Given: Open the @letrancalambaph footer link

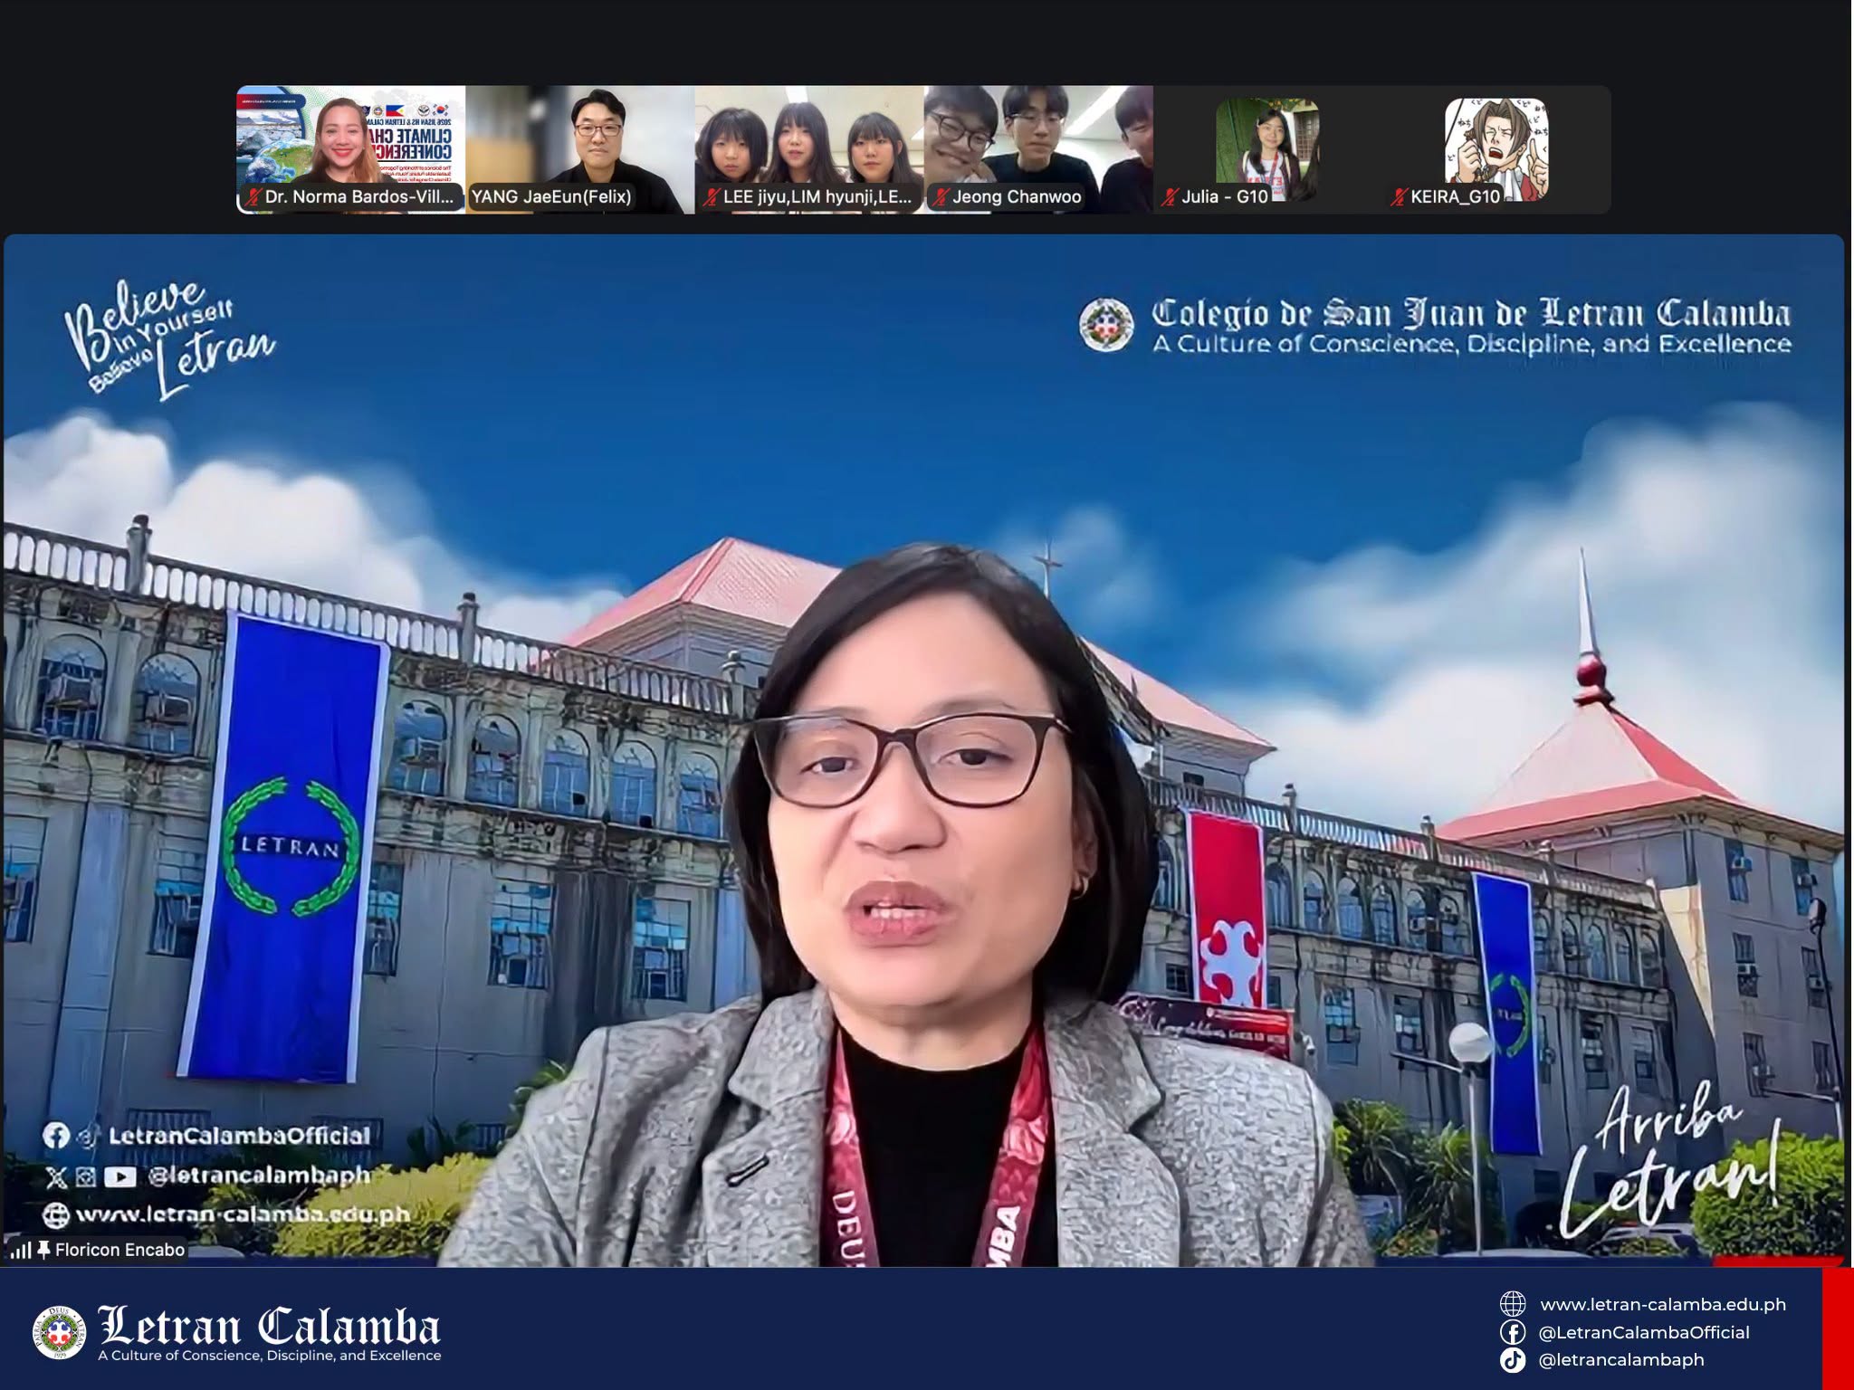Looking at the screenshot, I should [1621, 1359].
